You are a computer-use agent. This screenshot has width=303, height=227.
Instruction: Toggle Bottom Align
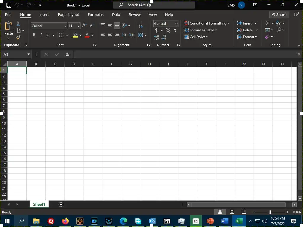(x=117, y=26)
